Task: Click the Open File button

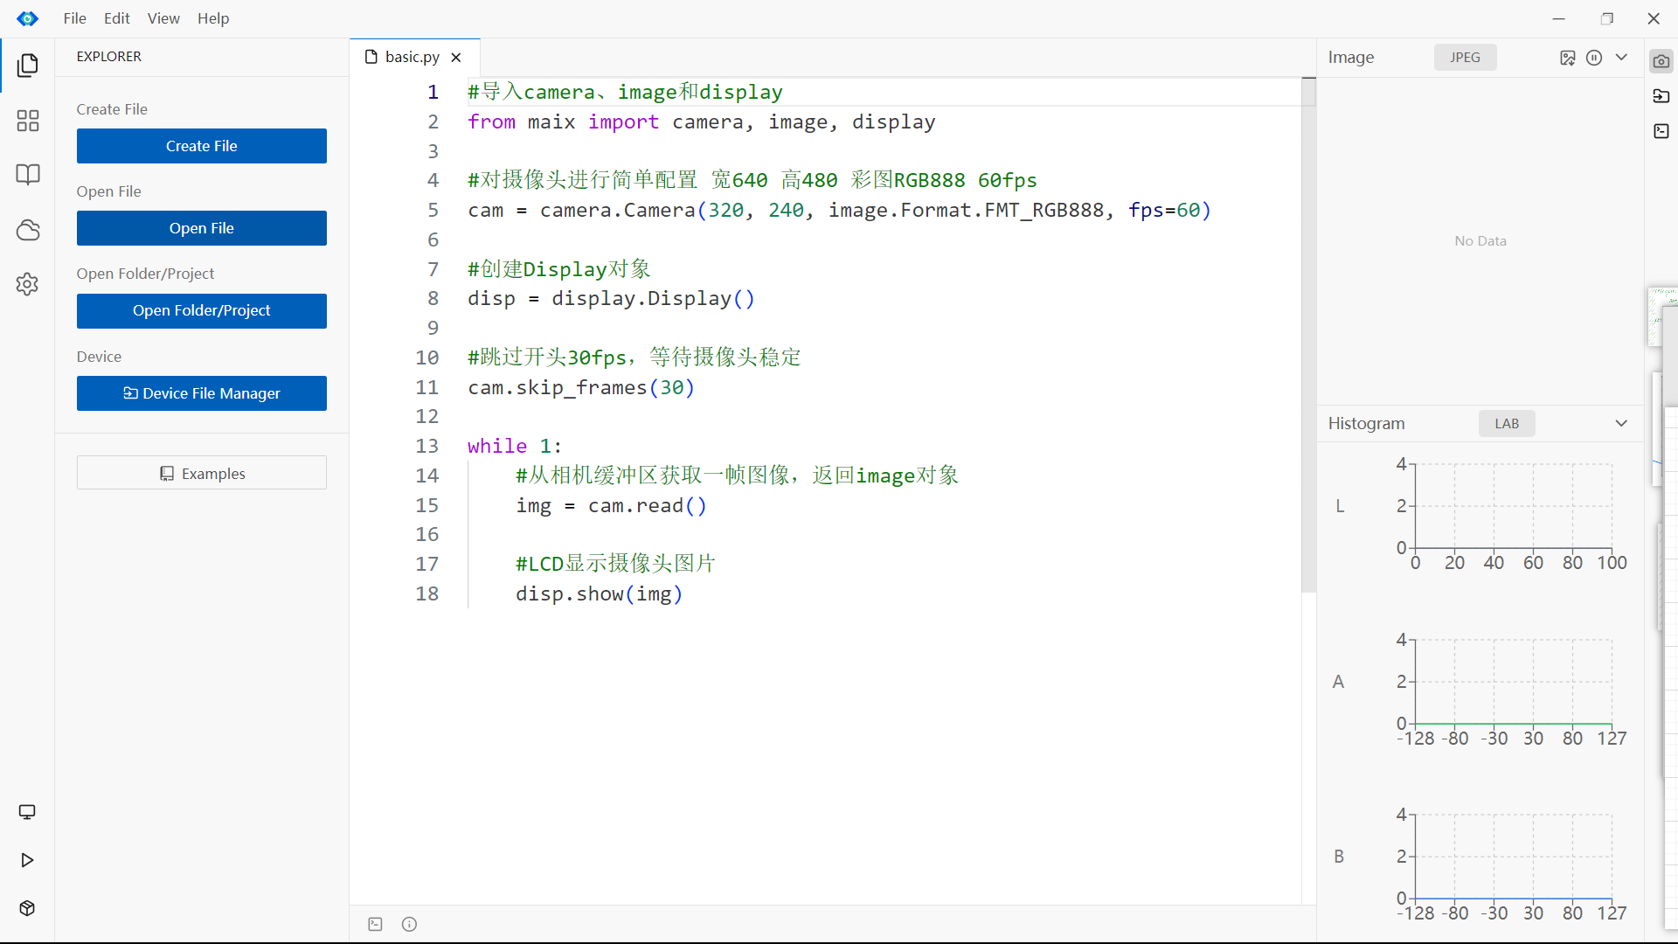Action: 202,228
